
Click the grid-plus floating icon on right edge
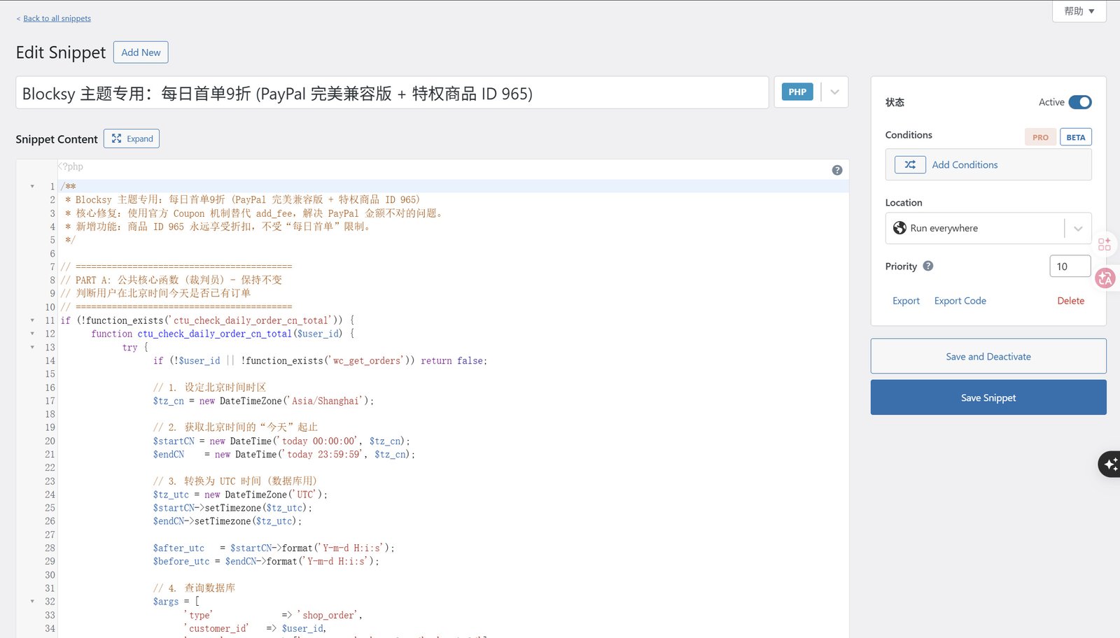[x=1105, y=244]
